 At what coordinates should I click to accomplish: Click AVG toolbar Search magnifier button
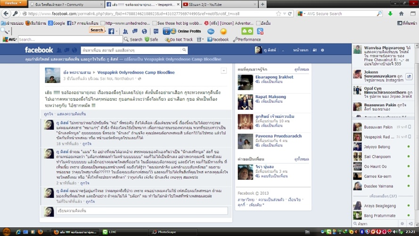pyautogui.click(x=133, y=39)
